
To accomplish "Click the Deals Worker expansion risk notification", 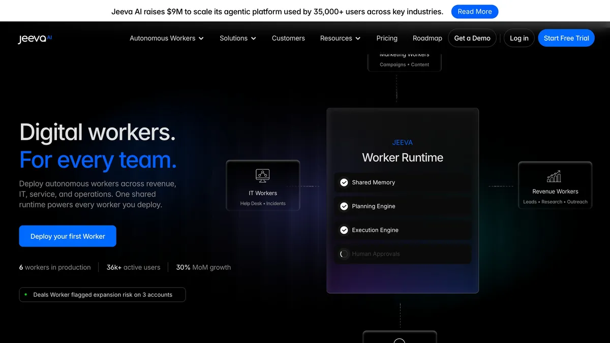I will (x=102, y=295).
